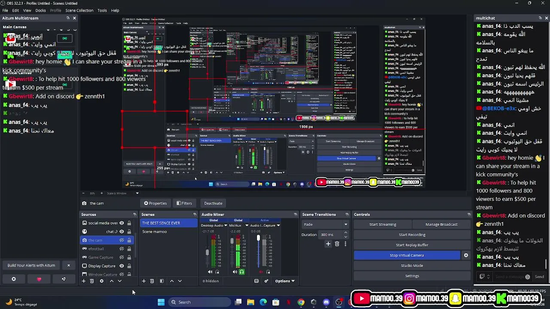Open the transition properties three-dot menu
The image size is (550, 309).
click(x=345, y=244)
